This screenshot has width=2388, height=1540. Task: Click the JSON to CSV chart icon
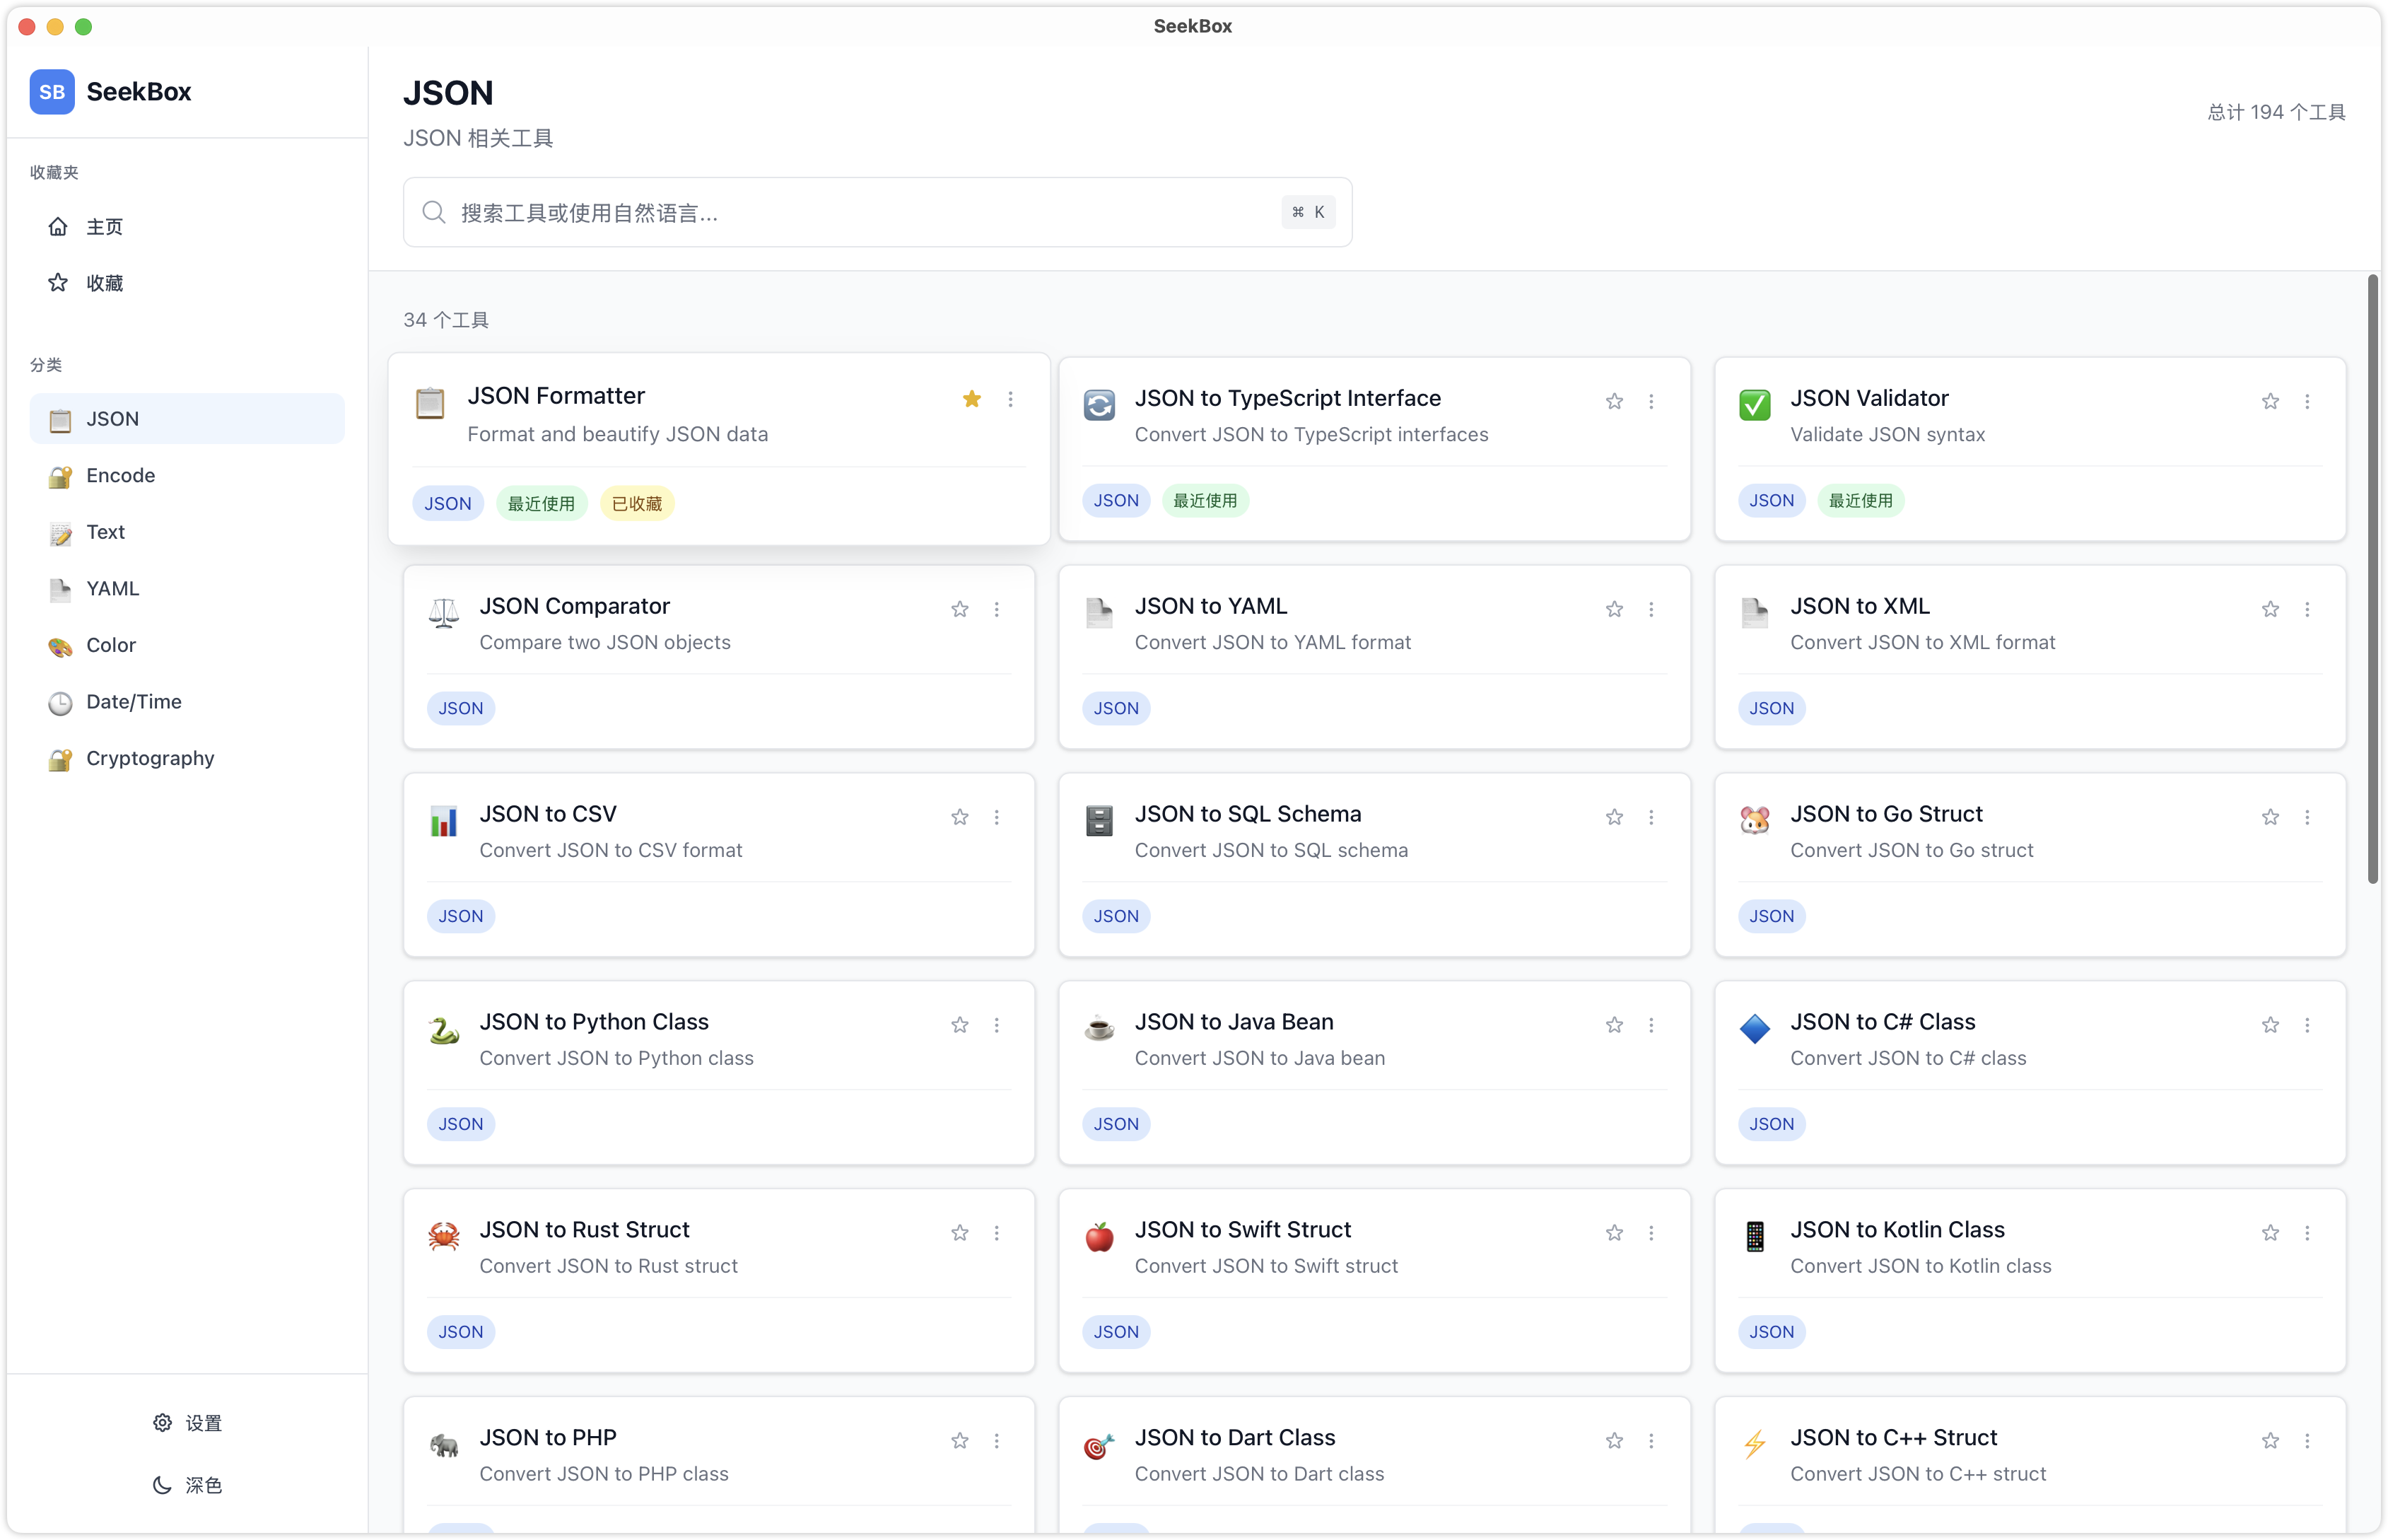[444, 821]
